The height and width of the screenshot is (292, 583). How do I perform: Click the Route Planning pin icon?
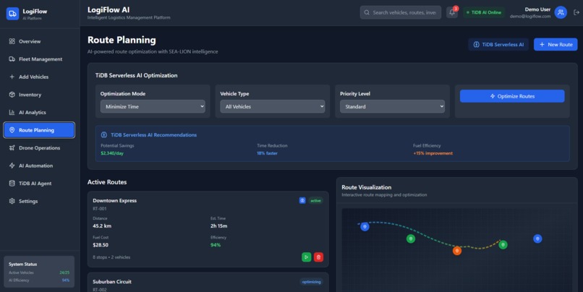[12, 130]
